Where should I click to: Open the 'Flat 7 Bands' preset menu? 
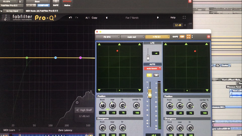[x=132, y=18]
